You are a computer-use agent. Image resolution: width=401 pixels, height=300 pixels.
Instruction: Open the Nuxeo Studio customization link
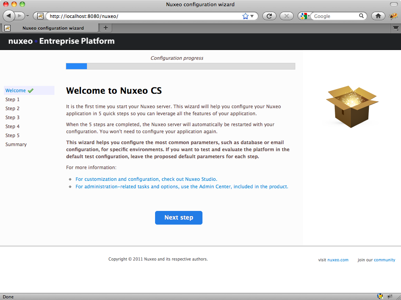146,179
